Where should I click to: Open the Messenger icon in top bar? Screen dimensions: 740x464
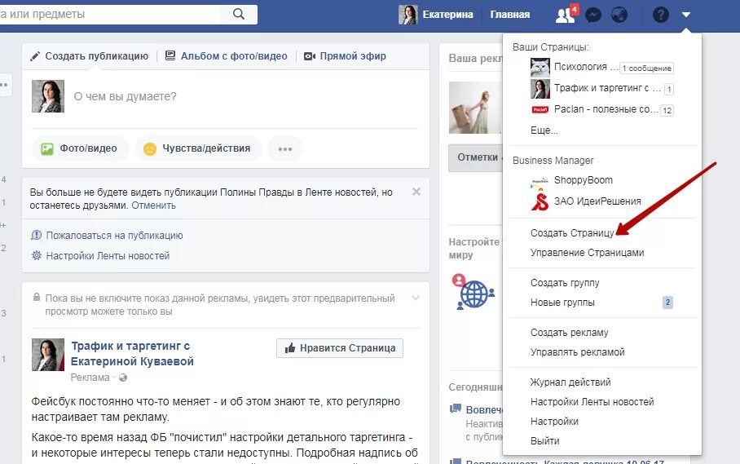[592, 15]
